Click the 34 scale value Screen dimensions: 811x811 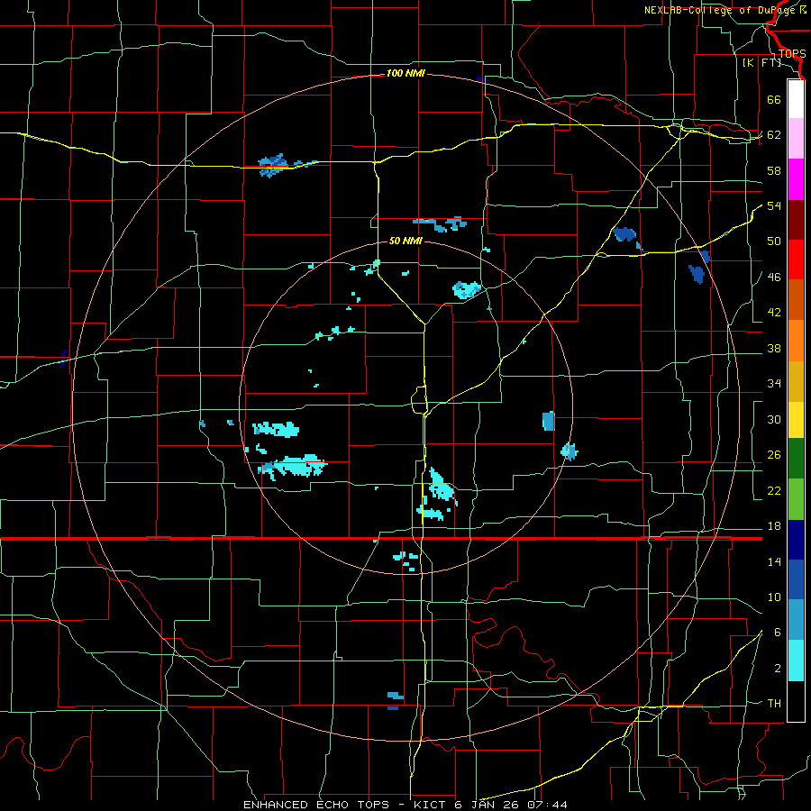click(774, 384)
